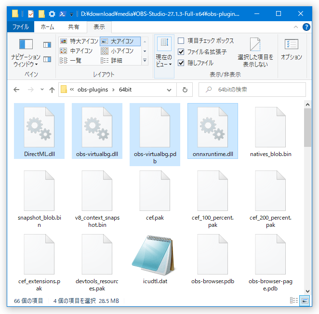
Task: Refresh the folder view
Action: click(185, 90)
